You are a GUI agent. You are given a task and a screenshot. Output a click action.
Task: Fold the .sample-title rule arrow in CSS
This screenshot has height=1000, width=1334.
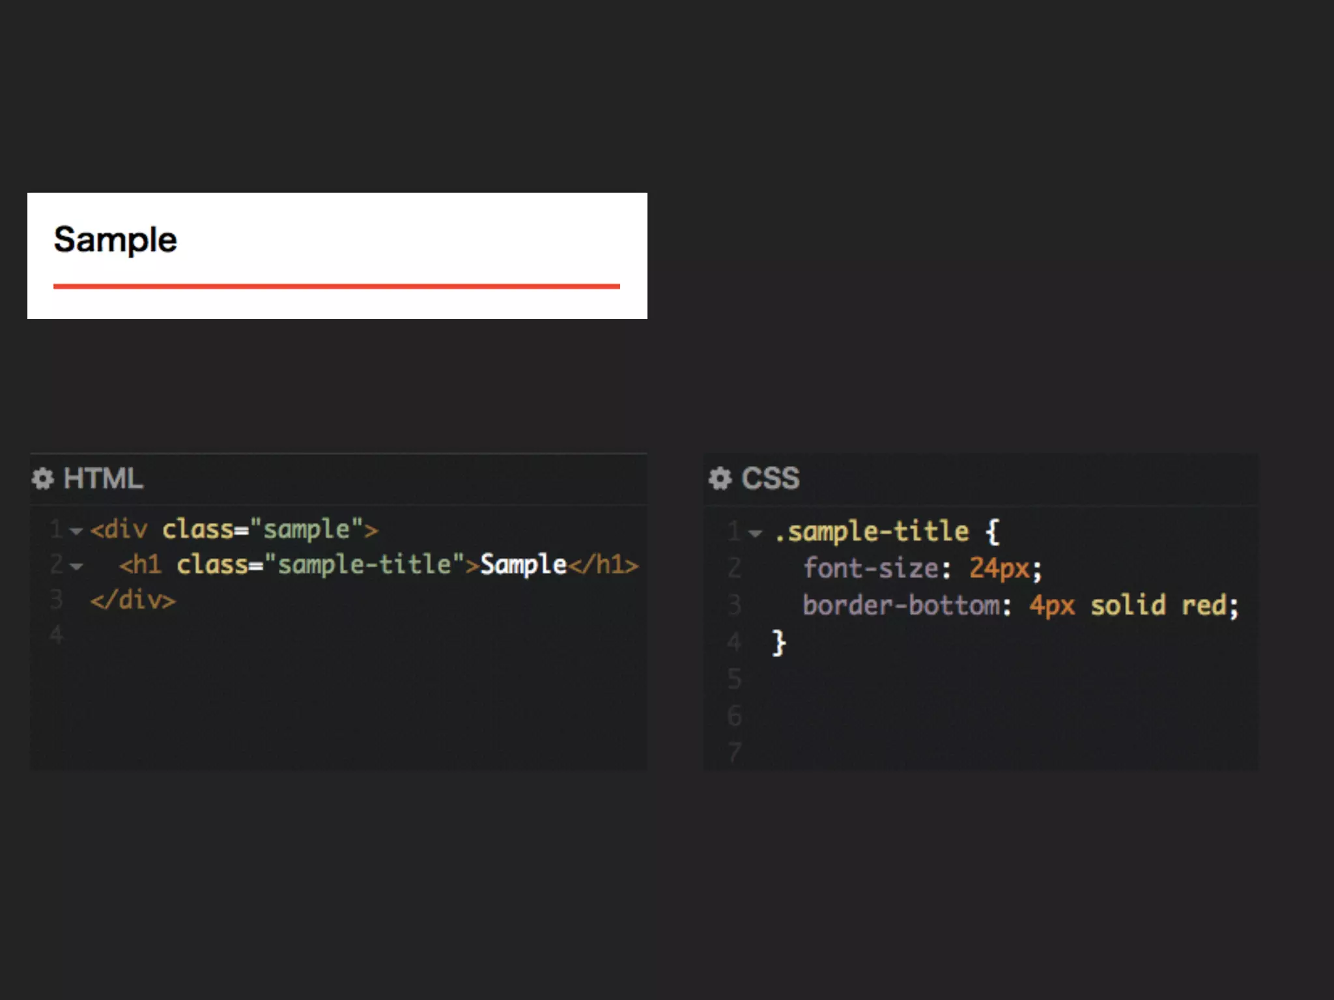(x=755, y=534)
